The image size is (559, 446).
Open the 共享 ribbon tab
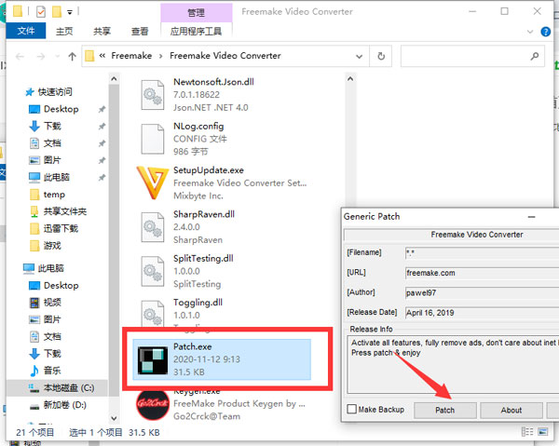(102, 32)
